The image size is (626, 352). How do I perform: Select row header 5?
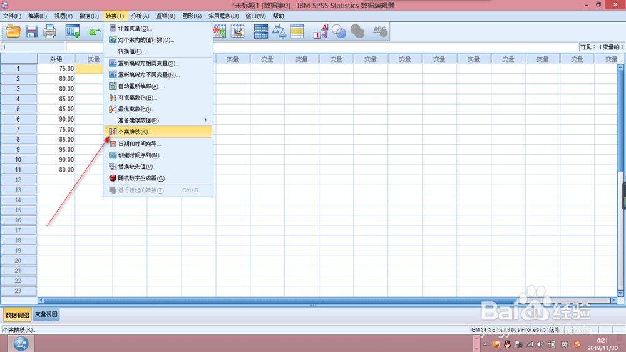coord(18,109)
